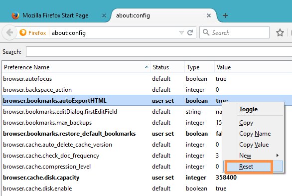Sort by the Preference Name column header

(x=76, y=67)
